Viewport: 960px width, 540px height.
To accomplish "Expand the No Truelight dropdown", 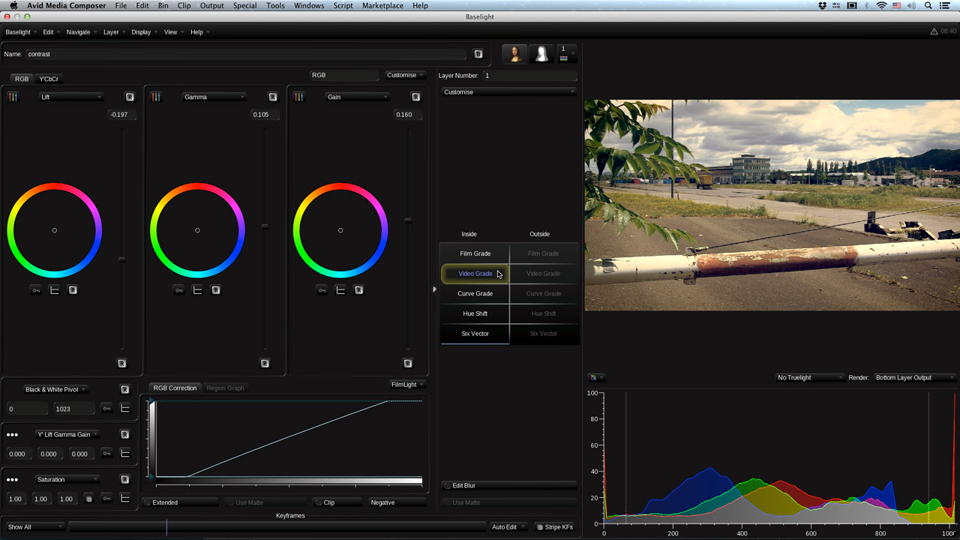I will (x=809, y=377).
